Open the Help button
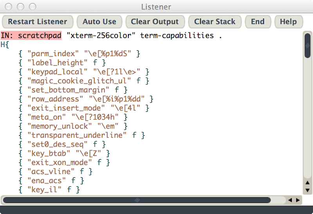 288,22
